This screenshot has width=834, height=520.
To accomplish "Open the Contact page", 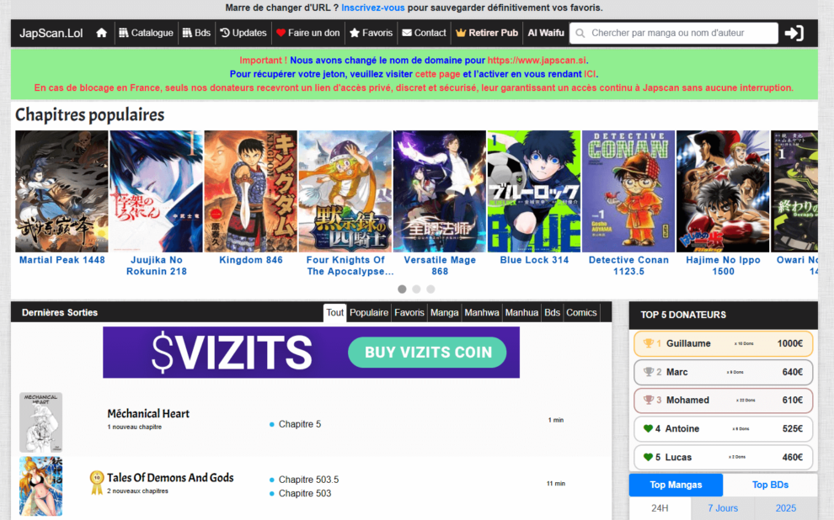I will tap(424, 33).
